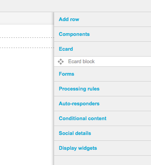Select the Ecard block item label
This screenshot has height=165, width=151.
81,62
